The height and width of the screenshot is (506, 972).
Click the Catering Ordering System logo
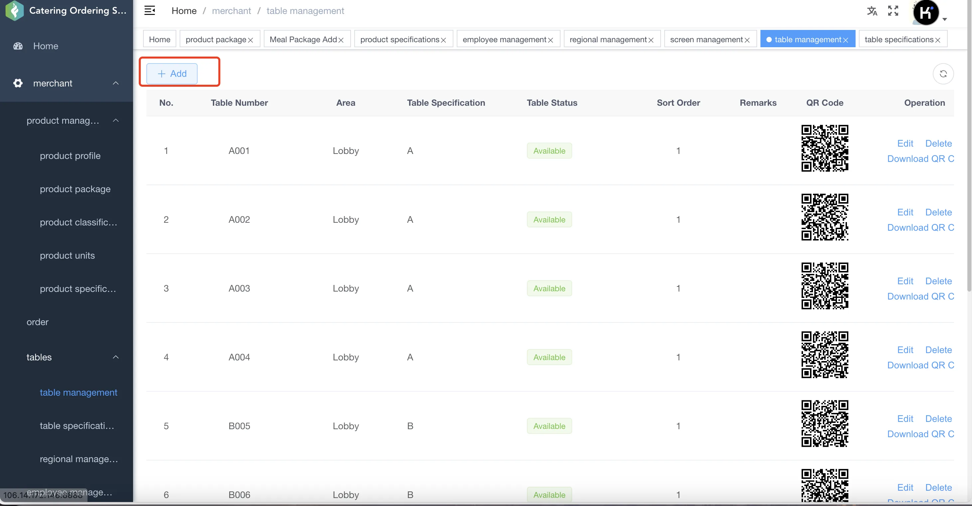point(14,11)
